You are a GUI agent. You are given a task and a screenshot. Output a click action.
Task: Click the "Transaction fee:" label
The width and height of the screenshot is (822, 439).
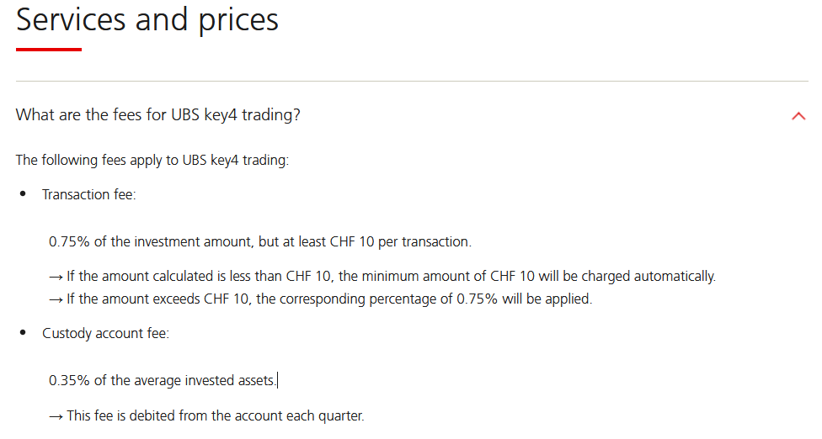[x=88, y=194]
